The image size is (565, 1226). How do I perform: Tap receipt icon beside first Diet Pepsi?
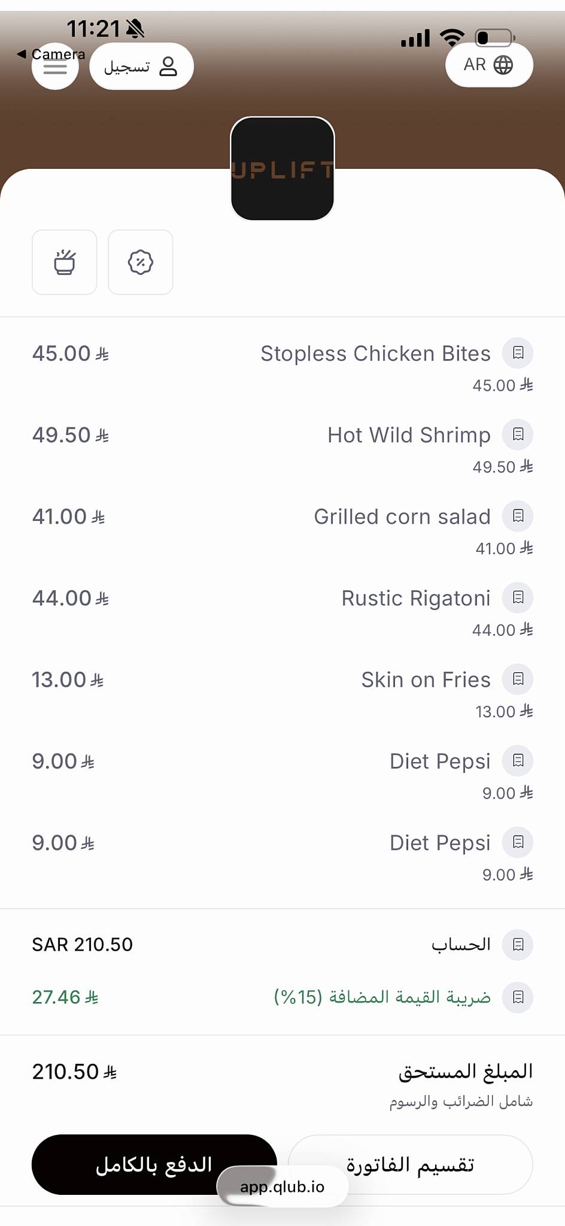point(518,760)
